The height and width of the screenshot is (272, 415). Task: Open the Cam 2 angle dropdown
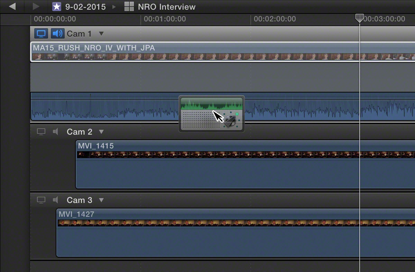[x=101, y=132]
